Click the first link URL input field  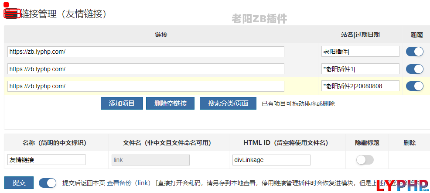(146, 52)
